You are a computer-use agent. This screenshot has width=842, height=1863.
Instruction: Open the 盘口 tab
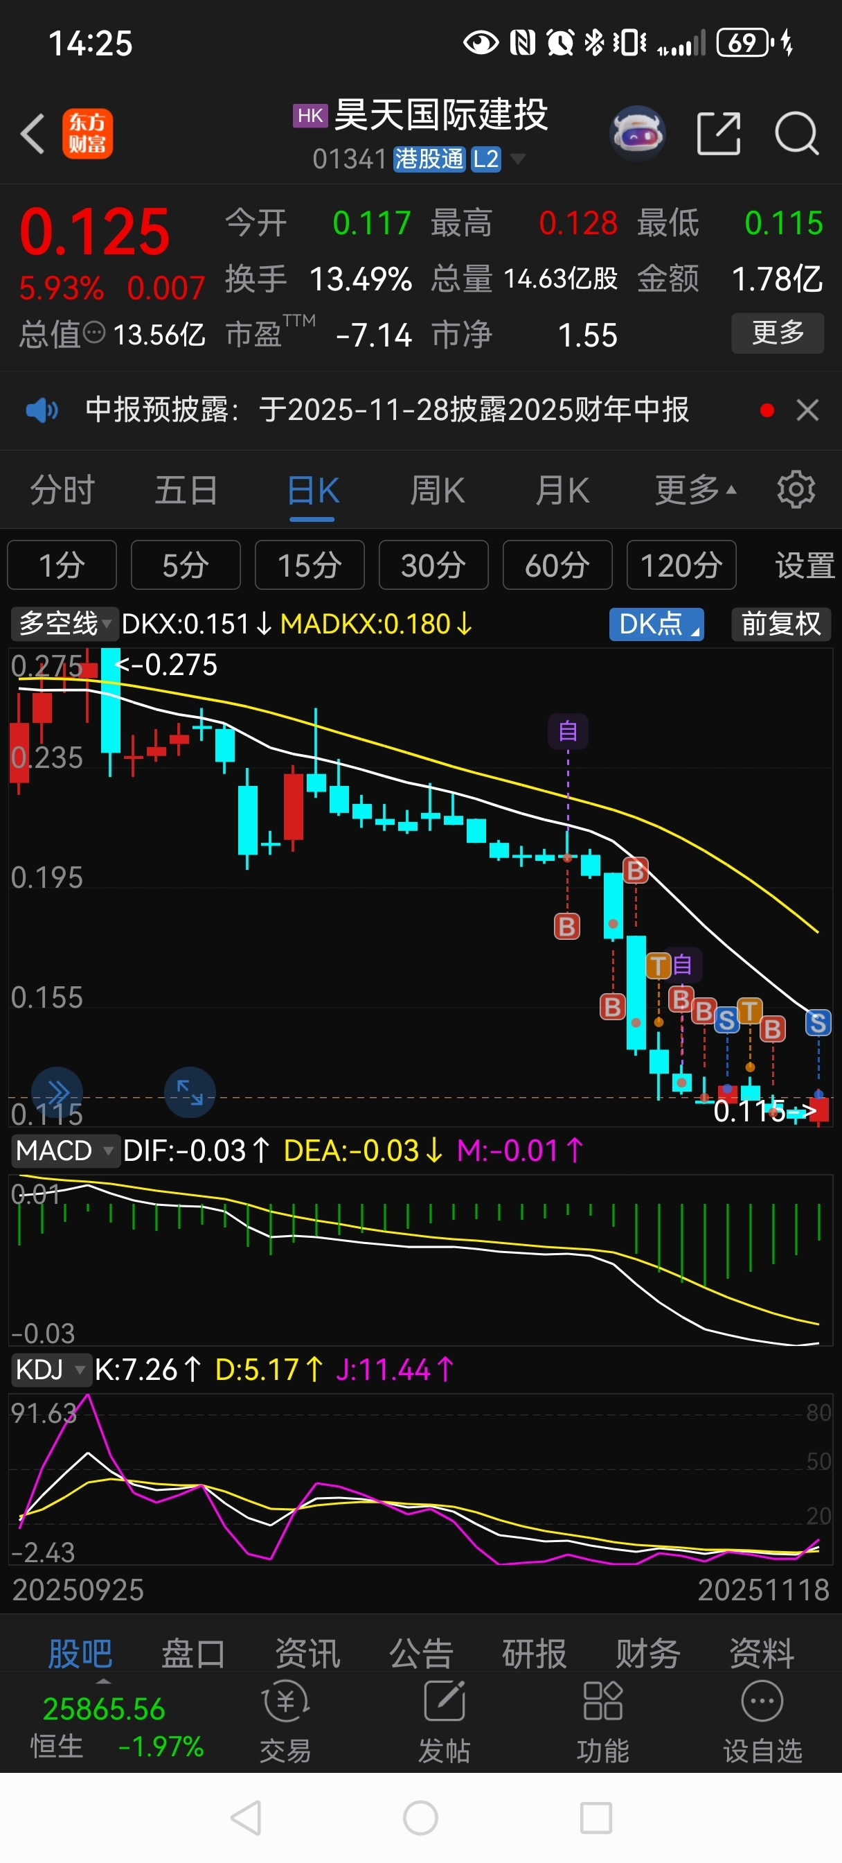point(194,1653)
